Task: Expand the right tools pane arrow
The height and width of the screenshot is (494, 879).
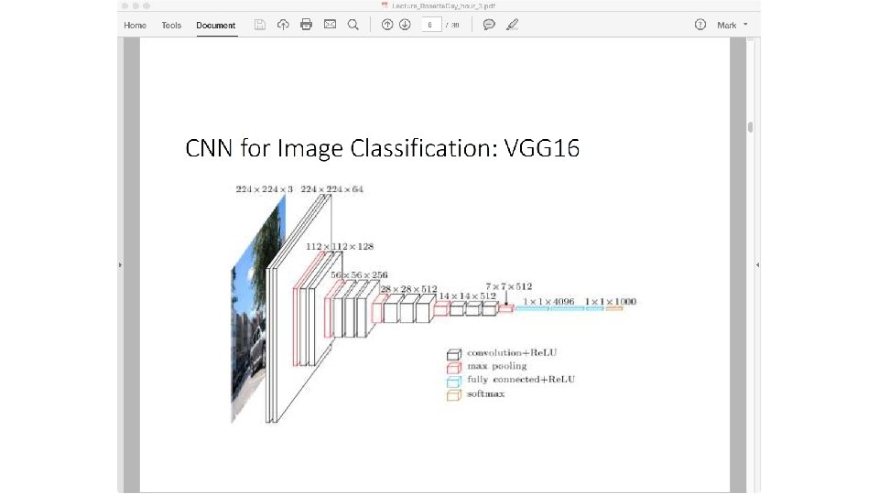Action: point(758,265)
